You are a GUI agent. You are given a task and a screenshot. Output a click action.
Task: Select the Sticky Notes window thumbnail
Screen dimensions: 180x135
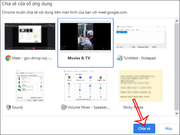(x=141, y=86)
